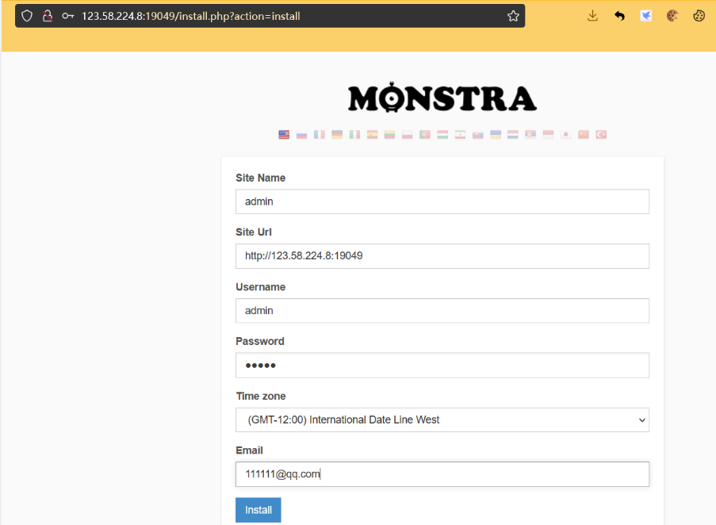The height and width of the screenshot is (525, 716).
Task: Open the brown cookie extension icon
Action: [672, 16]
